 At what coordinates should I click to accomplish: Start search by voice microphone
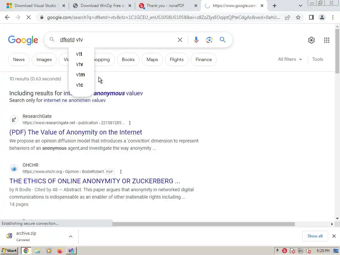(x=196, y=40)
